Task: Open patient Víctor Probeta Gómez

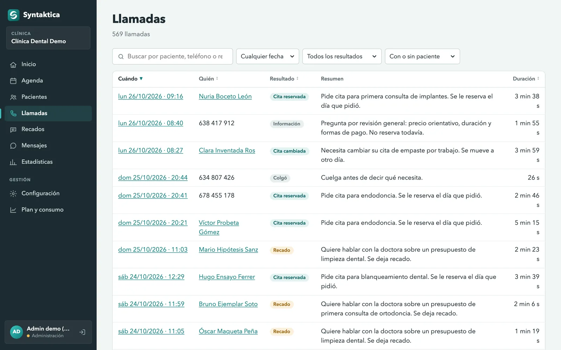Action: click(219, 227)
